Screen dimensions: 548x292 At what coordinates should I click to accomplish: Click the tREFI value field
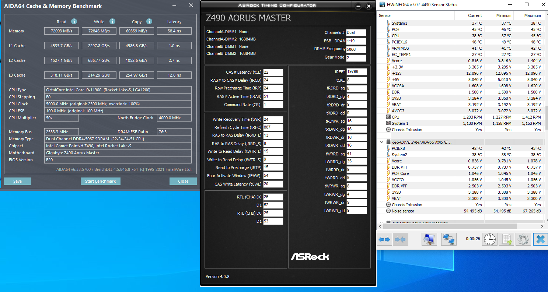tap(357, 72)
